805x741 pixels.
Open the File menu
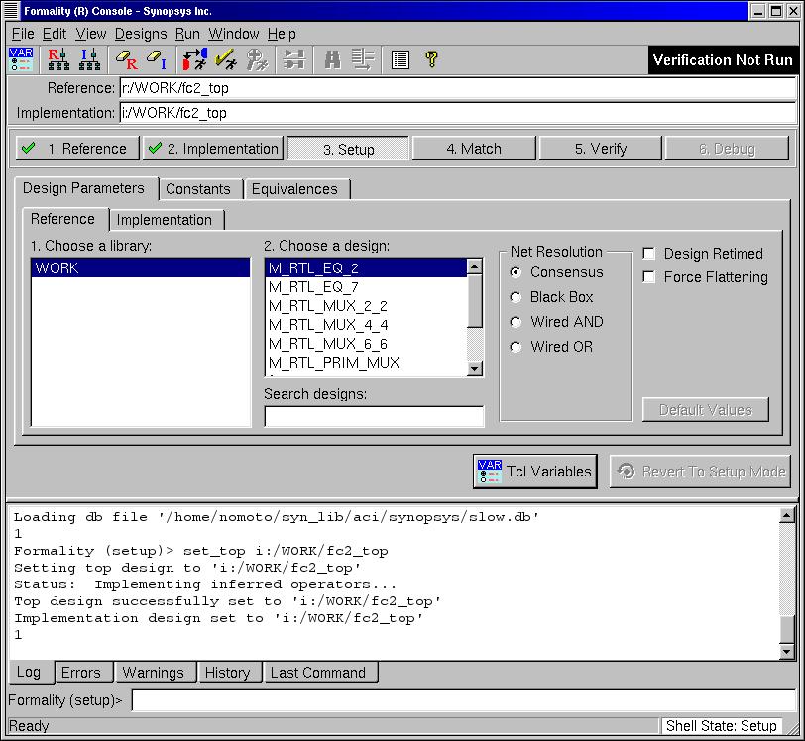23,34
